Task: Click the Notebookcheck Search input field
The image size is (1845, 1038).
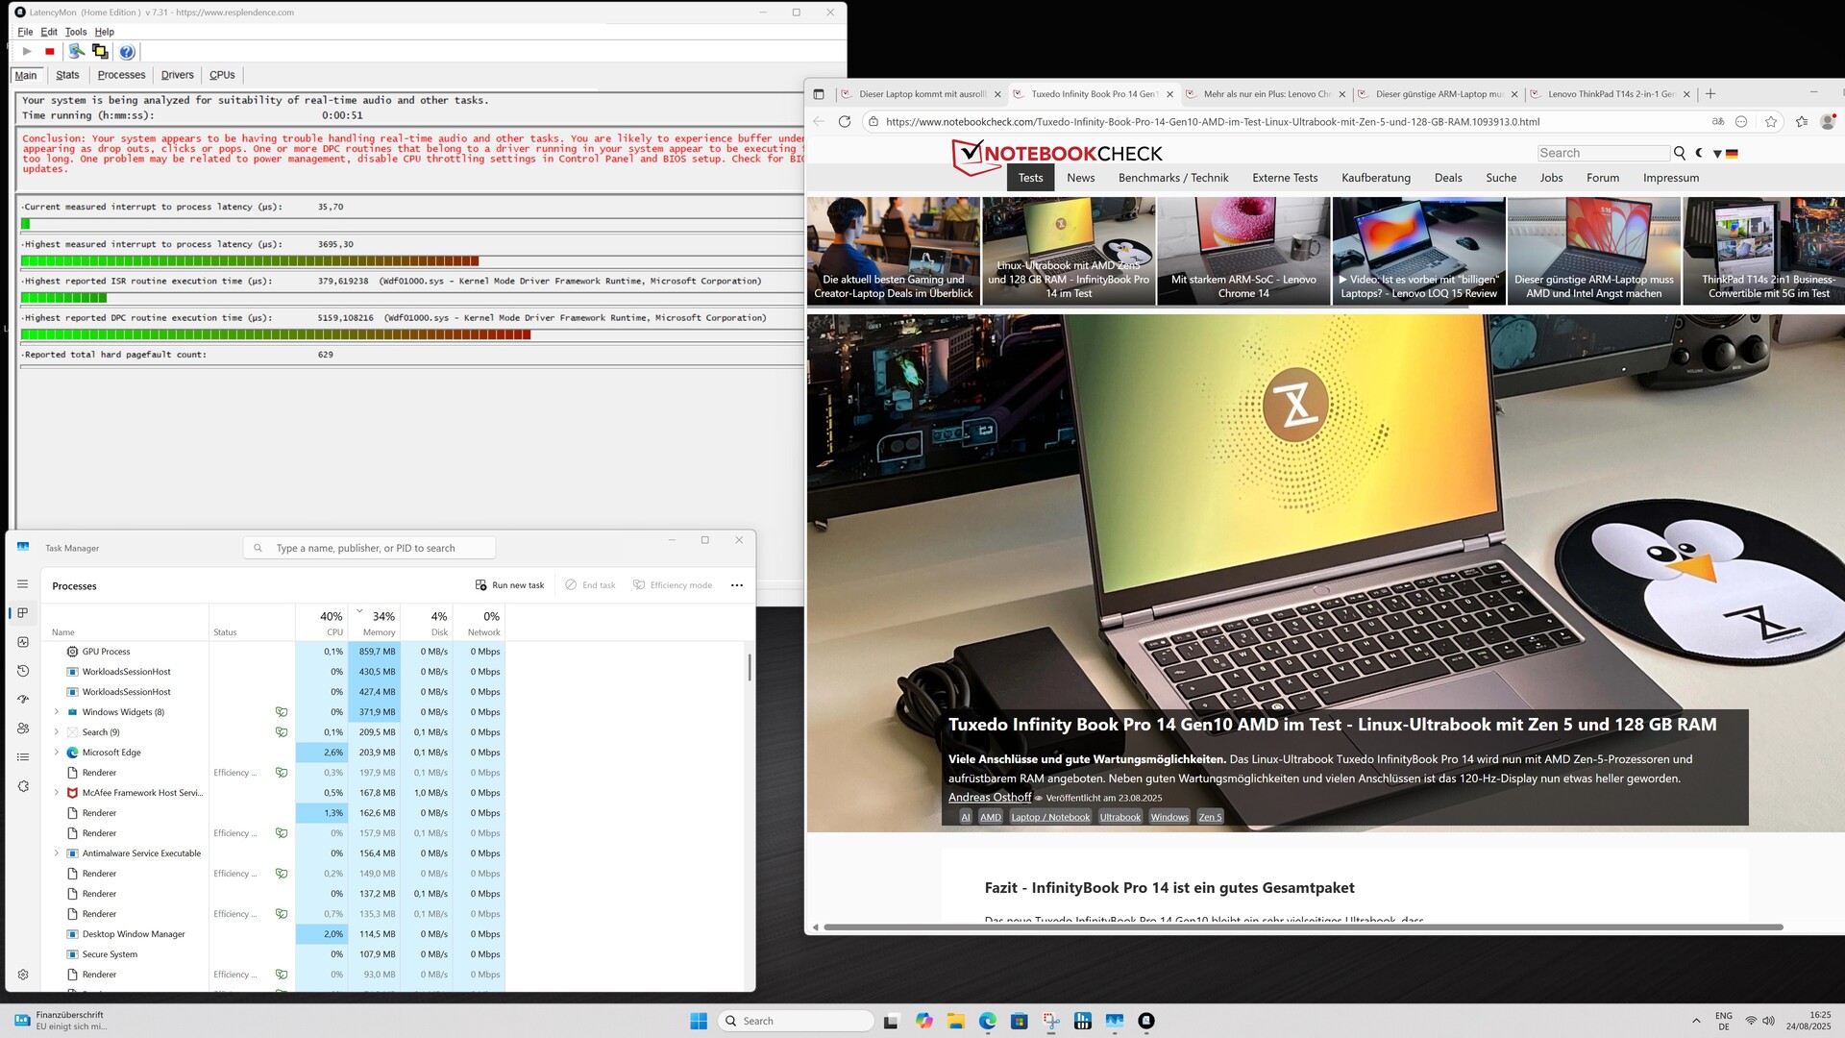Action: tap(1602, 153)
